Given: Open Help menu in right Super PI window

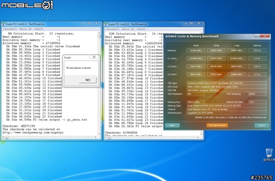Looking at the screenshot, I should tap(141, 29).
